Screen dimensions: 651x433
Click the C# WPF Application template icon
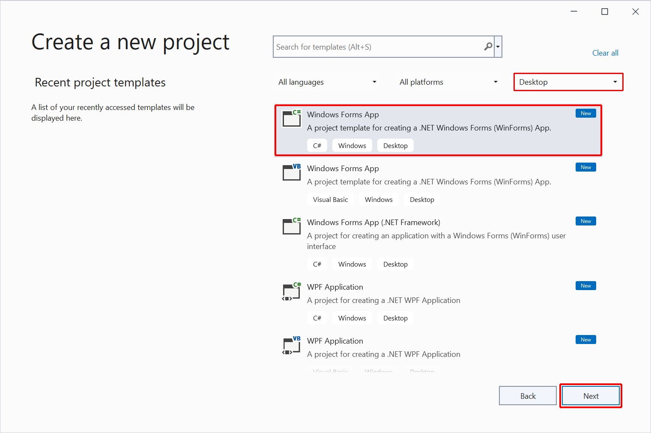pos(292,291)
